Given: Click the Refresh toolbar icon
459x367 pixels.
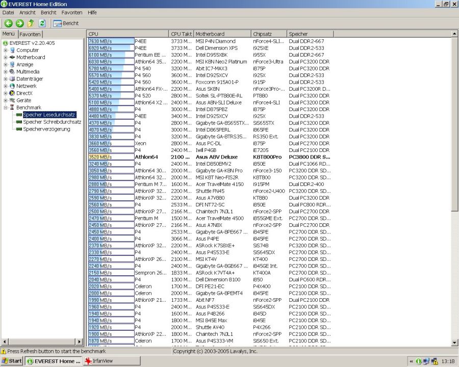Looking at the screenshot, I should coord(42,23).
